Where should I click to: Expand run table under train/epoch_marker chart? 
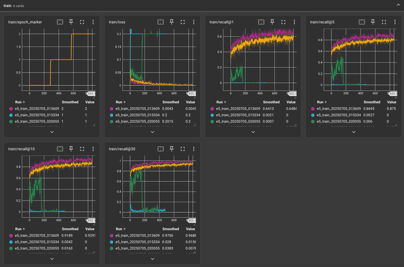tap(52, 132)
